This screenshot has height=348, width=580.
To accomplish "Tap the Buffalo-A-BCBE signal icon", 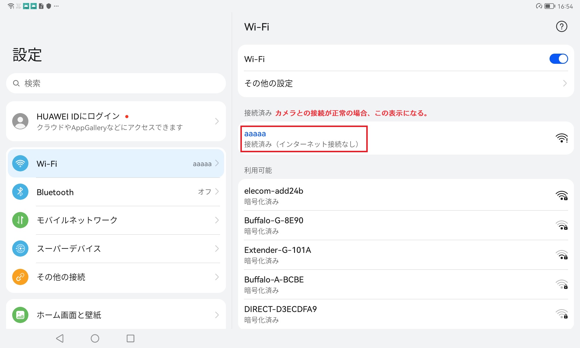I will 561,284.
